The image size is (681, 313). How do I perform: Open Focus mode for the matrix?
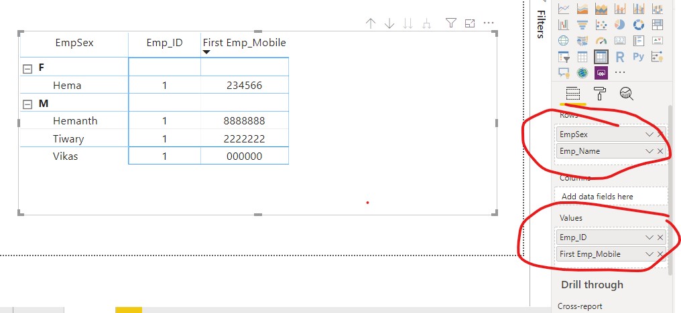coord(469,23)
